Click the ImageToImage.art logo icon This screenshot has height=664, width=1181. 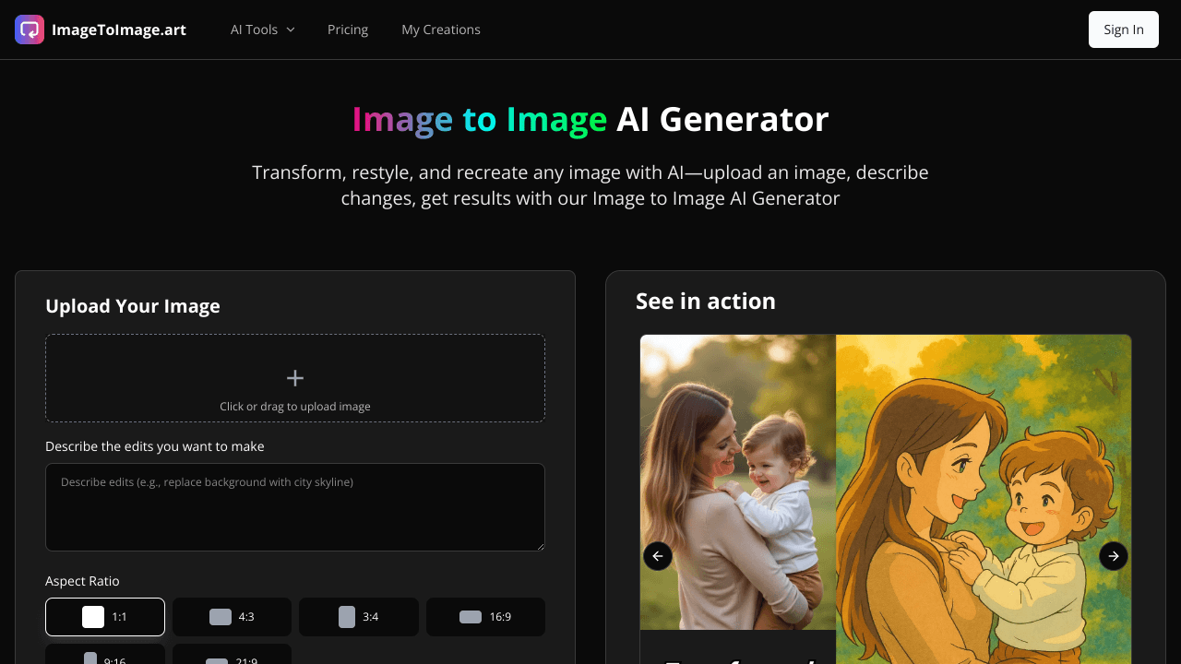point(30,30)
